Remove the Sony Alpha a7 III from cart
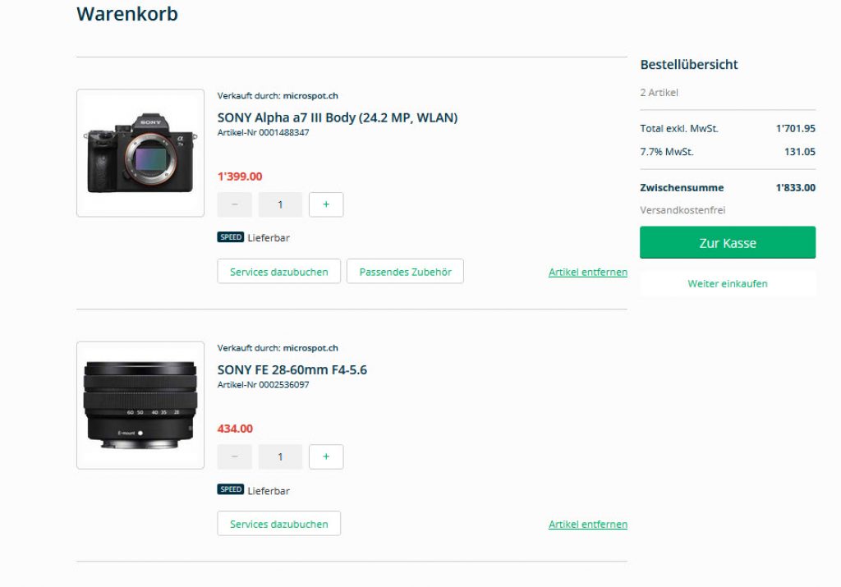This screenshot has width=841, height=587. pos(587,272)
